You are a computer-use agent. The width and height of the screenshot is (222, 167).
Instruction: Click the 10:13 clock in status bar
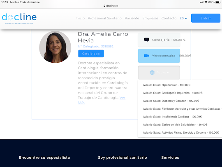coord(5,2)
